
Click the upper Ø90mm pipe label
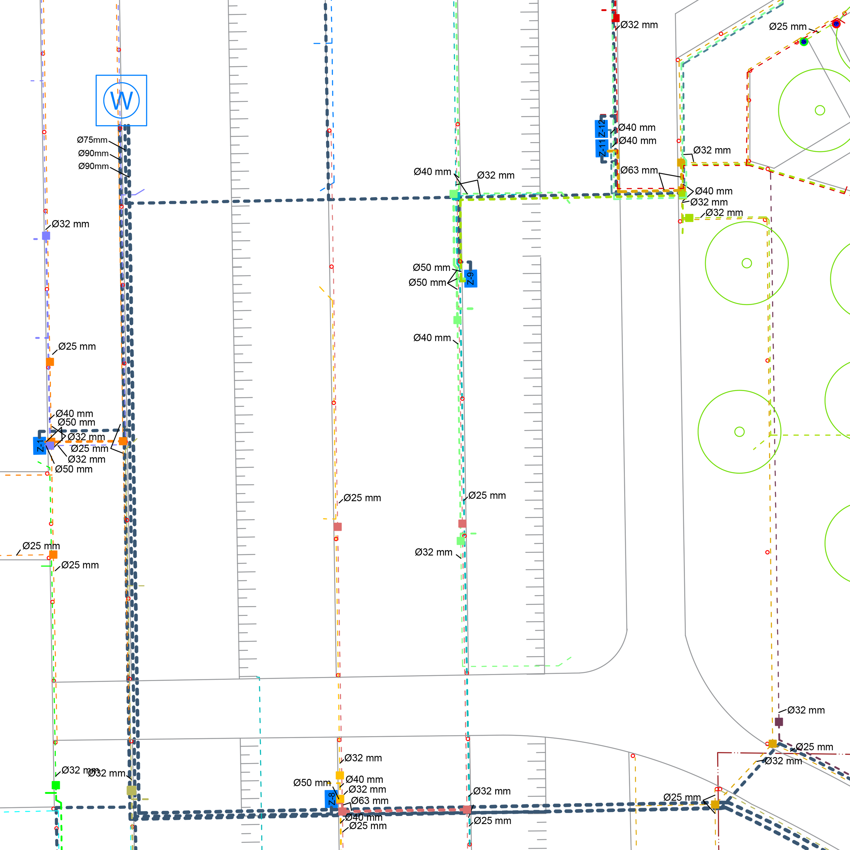pos(93,153)
